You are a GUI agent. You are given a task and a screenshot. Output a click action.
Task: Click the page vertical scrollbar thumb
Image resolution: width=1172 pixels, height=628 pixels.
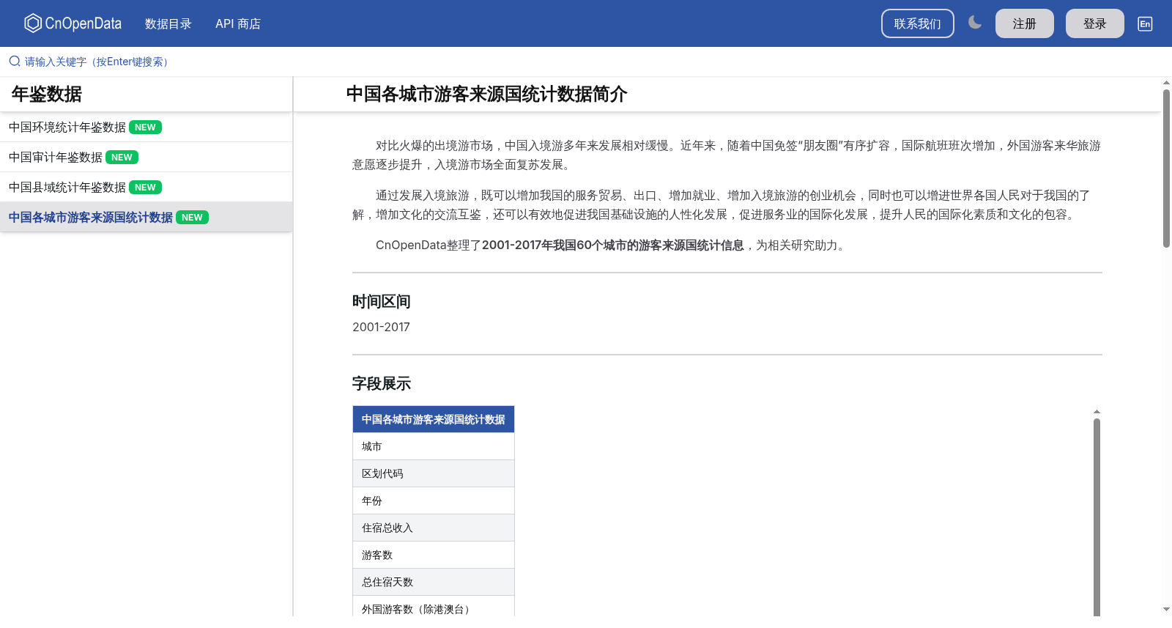pyautogui.click(x=1166, y=168)
